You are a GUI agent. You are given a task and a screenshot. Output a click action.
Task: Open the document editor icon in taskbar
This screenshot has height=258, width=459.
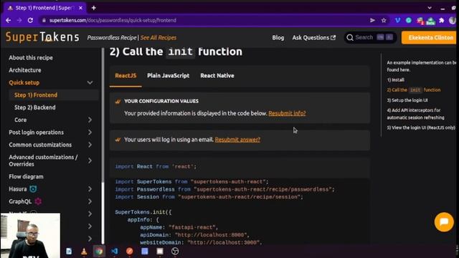click(69, 252)
